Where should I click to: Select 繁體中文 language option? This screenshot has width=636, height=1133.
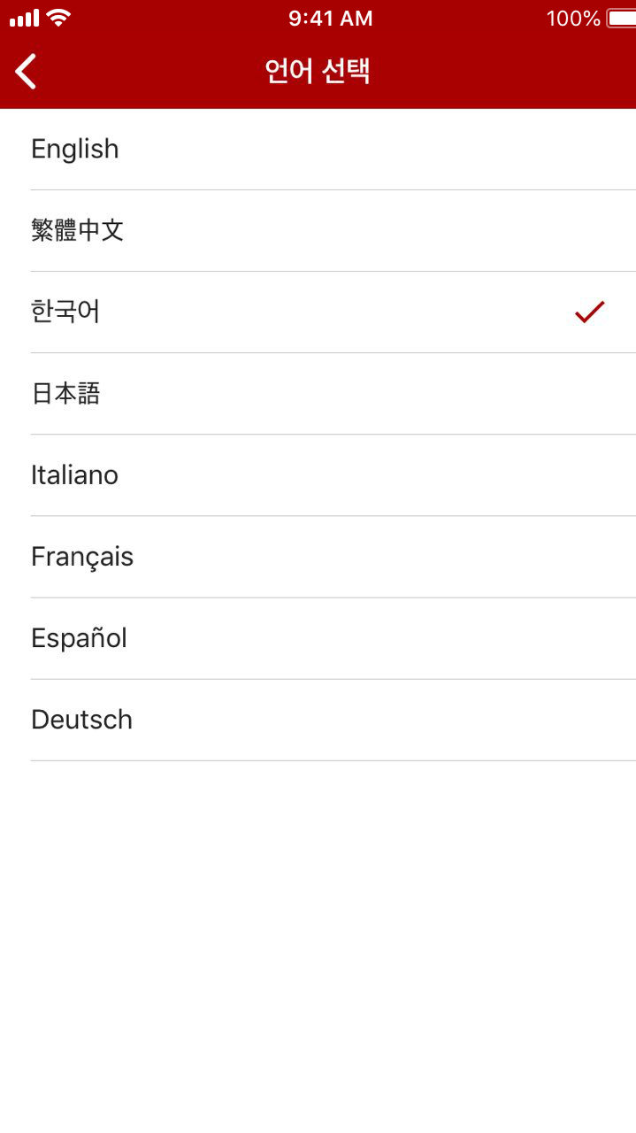tap(318, 230)
